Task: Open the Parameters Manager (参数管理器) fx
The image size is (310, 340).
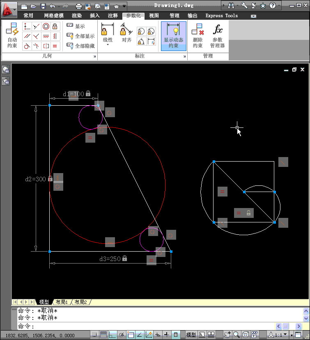Action: pos(217,35)
